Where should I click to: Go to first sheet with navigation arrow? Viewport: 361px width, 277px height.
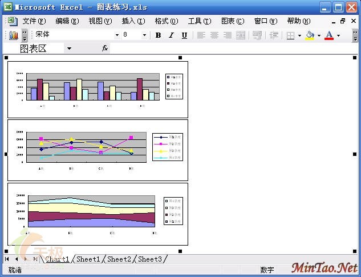[x=7, y=259]
